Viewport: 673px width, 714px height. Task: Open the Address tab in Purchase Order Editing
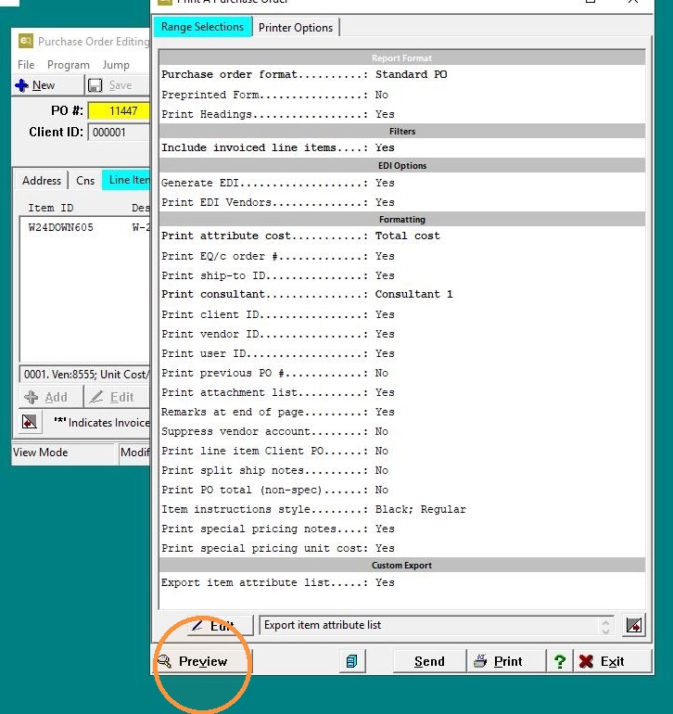[42, 180]
